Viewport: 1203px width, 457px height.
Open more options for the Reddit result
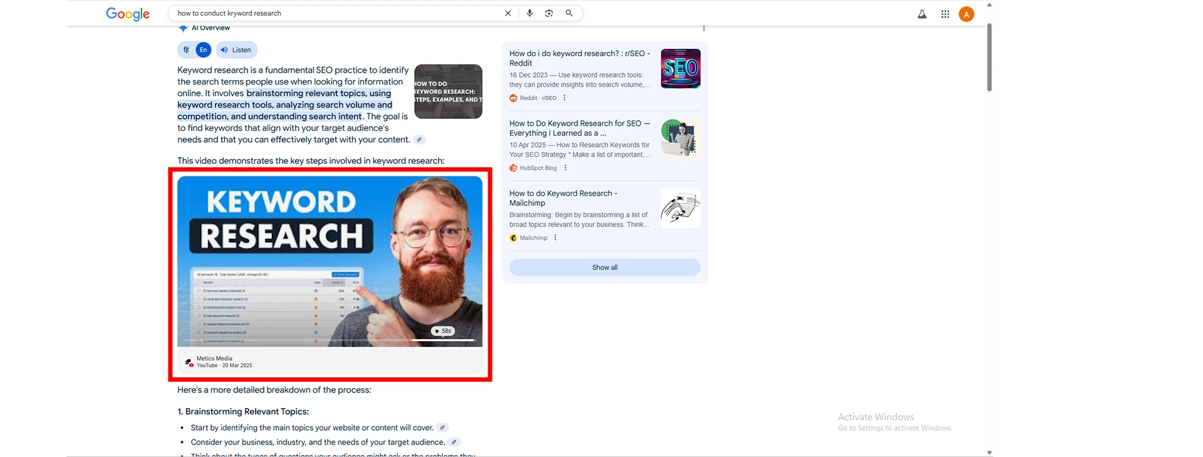coord(565,98)
